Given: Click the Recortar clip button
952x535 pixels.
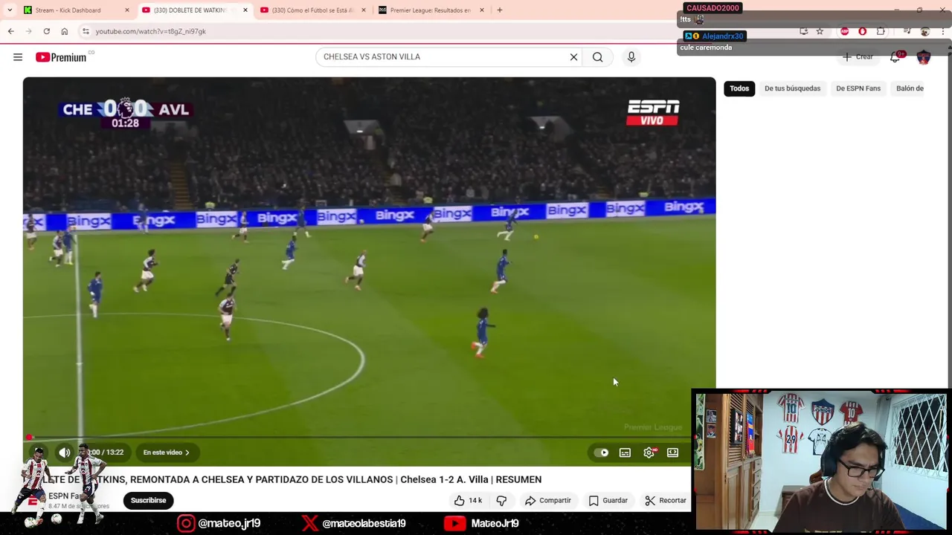Looking at the screenshot, I should click(x=666, y=501).
